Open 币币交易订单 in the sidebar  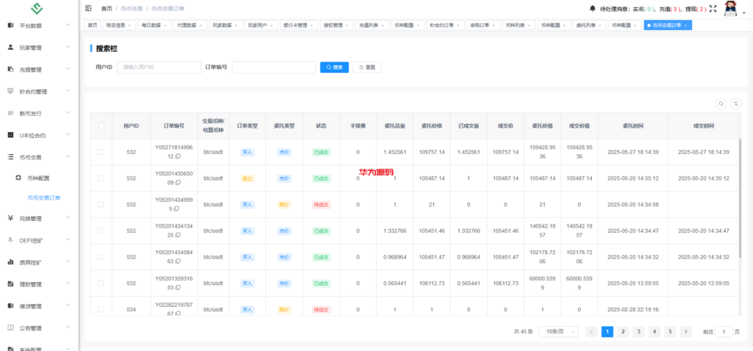43,198
